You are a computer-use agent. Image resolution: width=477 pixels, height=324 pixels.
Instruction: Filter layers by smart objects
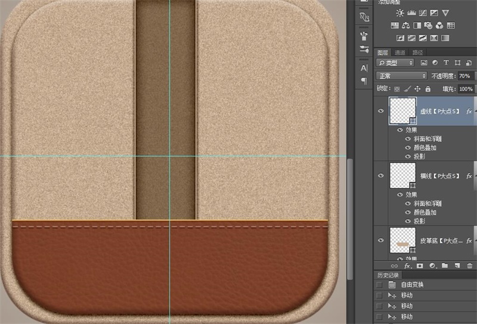469,63
